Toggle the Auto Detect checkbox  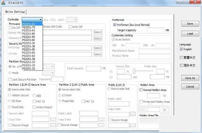coord(113,40)
